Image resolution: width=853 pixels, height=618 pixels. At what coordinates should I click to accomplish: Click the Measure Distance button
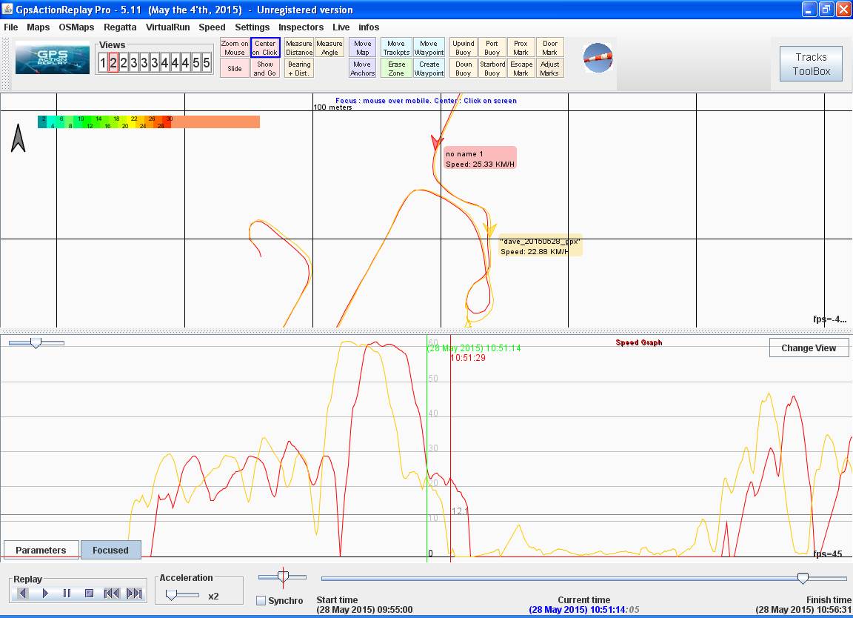tap(299, 48)
